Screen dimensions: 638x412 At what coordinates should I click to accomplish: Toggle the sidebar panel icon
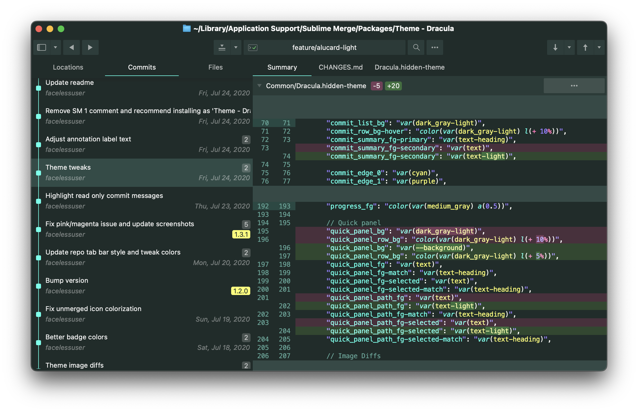(42, 47)
